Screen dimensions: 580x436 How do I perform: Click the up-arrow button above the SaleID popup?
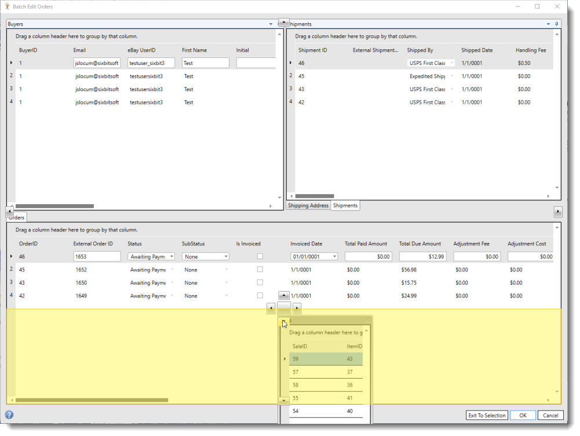pos(283,296)
